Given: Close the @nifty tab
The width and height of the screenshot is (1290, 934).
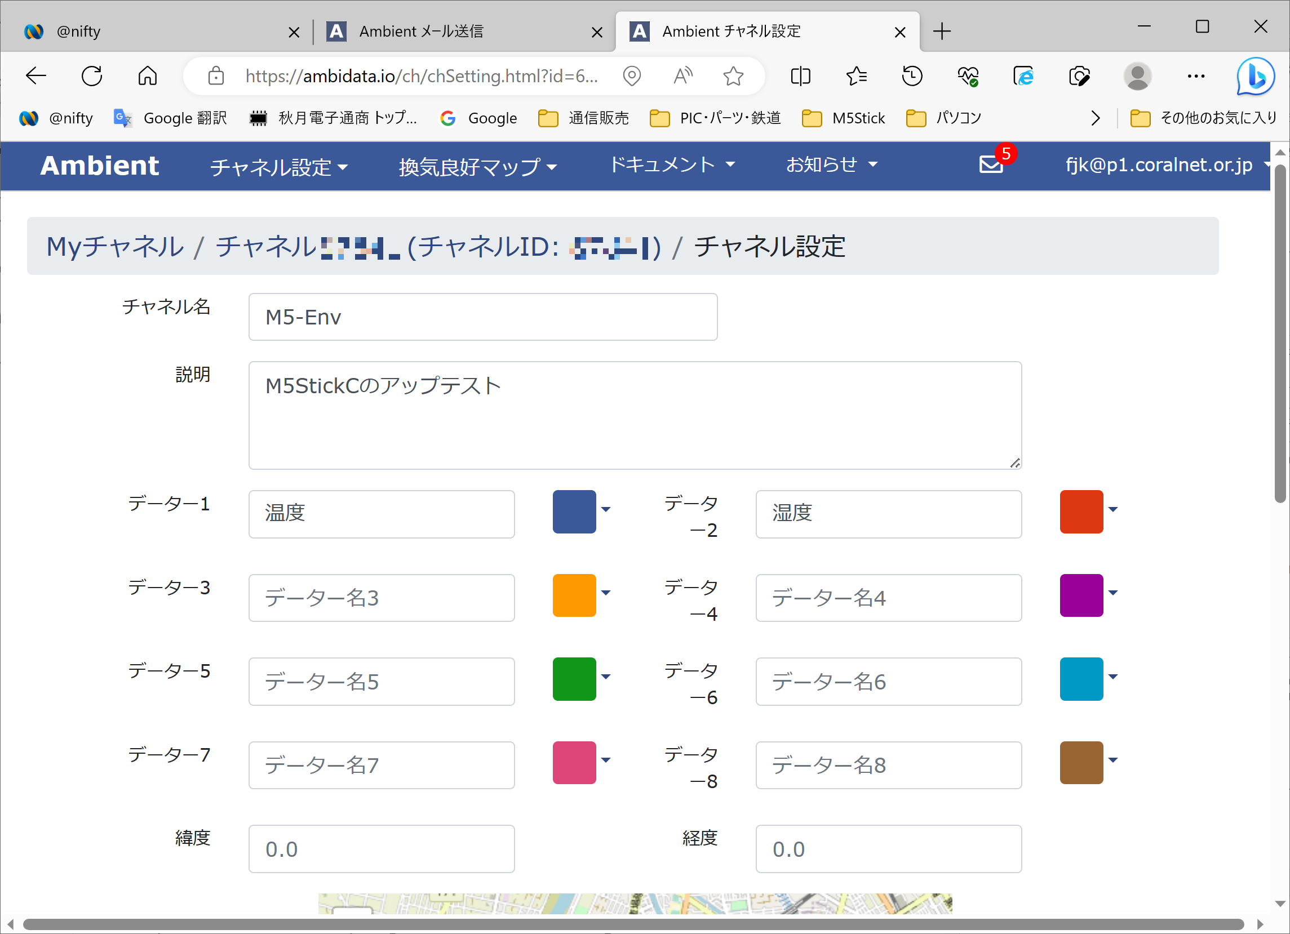Looking at the screenshot, I should point(294,32).
